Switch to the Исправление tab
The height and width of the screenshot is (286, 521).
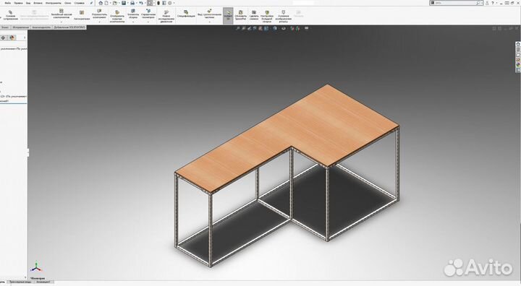tap(20, 27)
